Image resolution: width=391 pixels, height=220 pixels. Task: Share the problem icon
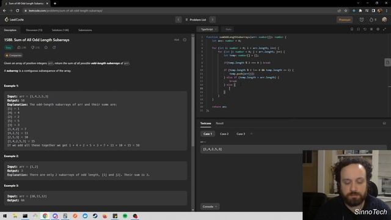(54, 48)
